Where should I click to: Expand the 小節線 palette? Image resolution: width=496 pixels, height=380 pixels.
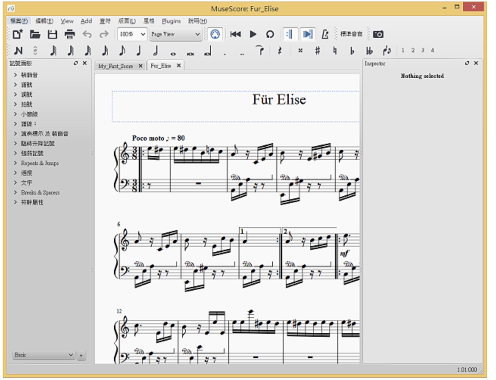tap(29, 114)
